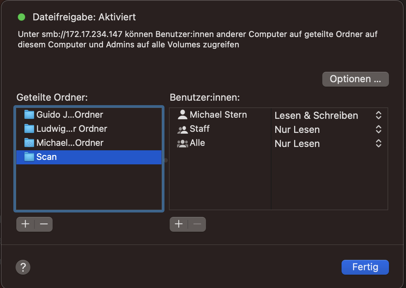Open help with the question mark button
Viewport: 406px width, 288px height.
pos(23,267)
